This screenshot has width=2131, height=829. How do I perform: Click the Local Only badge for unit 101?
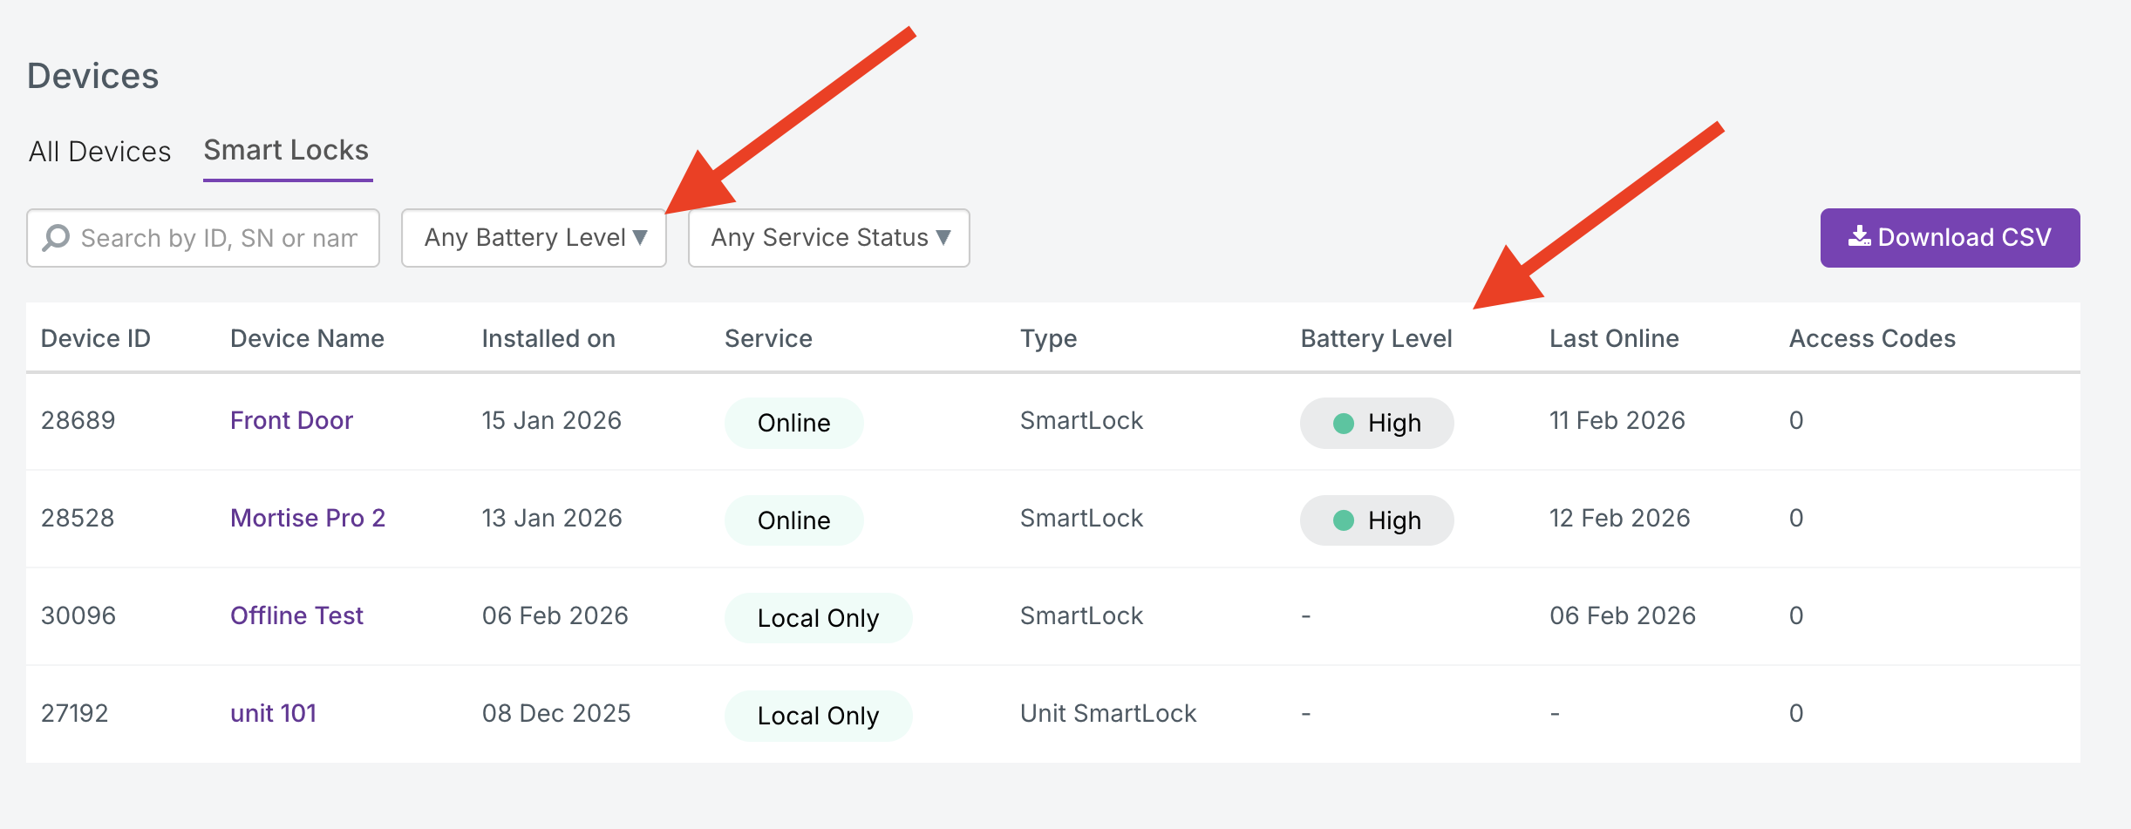tap(818, 717)
